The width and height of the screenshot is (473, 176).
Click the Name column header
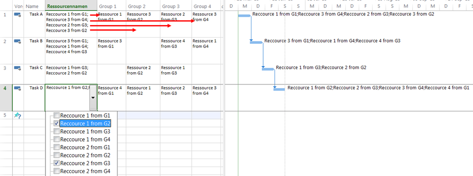click(34, 6)
